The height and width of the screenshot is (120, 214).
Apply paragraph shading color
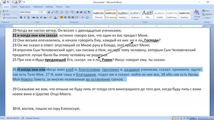tap(82, 17)
